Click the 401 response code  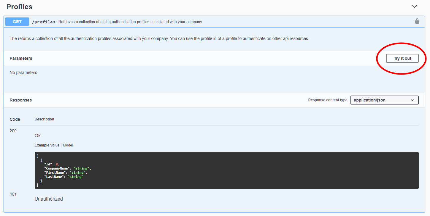tap(13, 194)
